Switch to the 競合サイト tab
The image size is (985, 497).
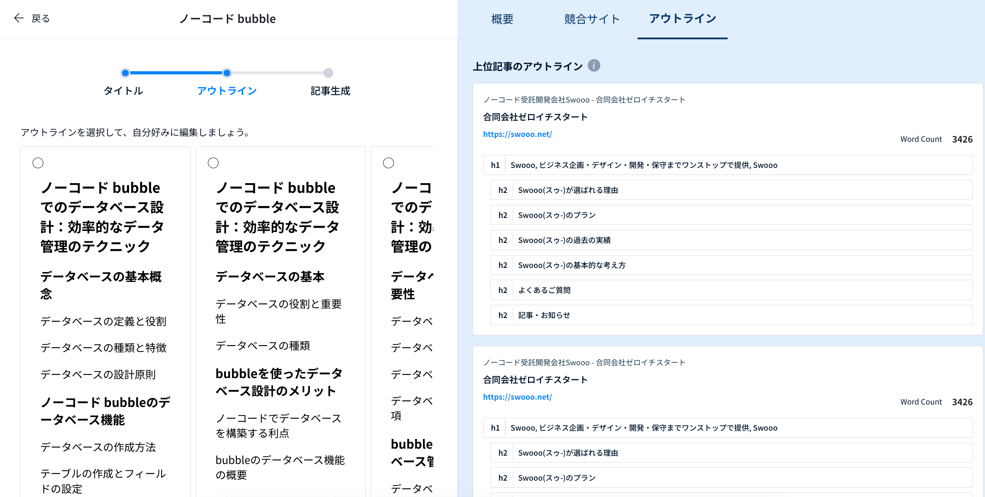pos(591,19)
